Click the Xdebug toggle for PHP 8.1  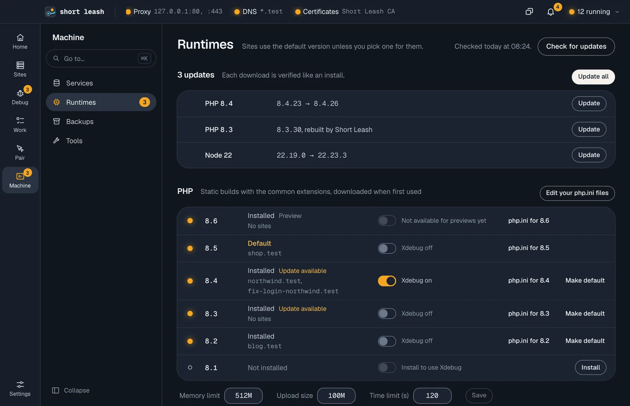[387, 367]
